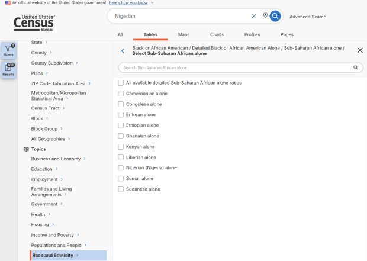Close the Sub-Saharan African selection panel

coord(360,50)
